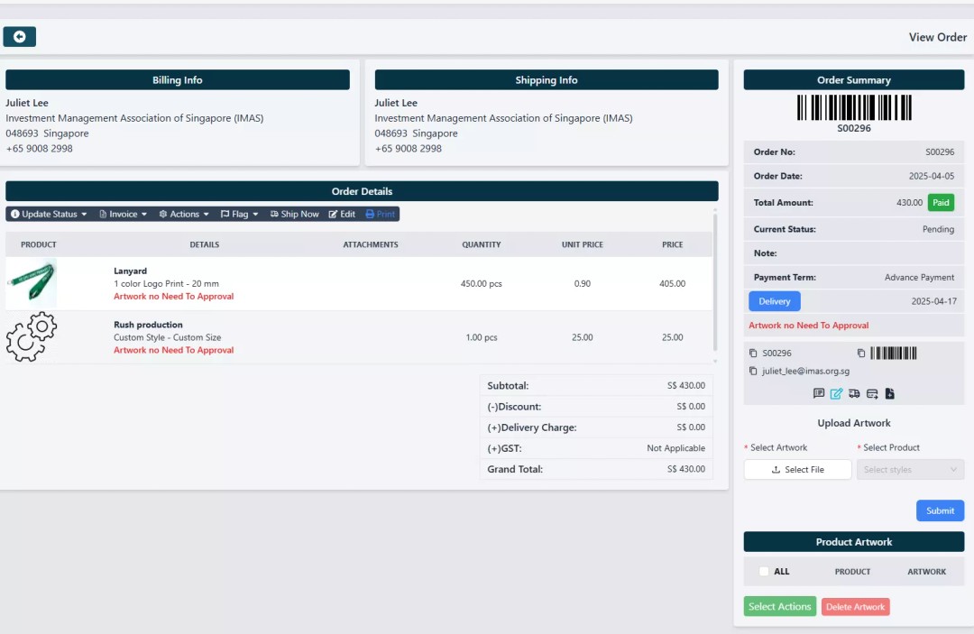Open the Actions menu in order toolbar
Screen dimensions: 974x634
pos(184,215)
